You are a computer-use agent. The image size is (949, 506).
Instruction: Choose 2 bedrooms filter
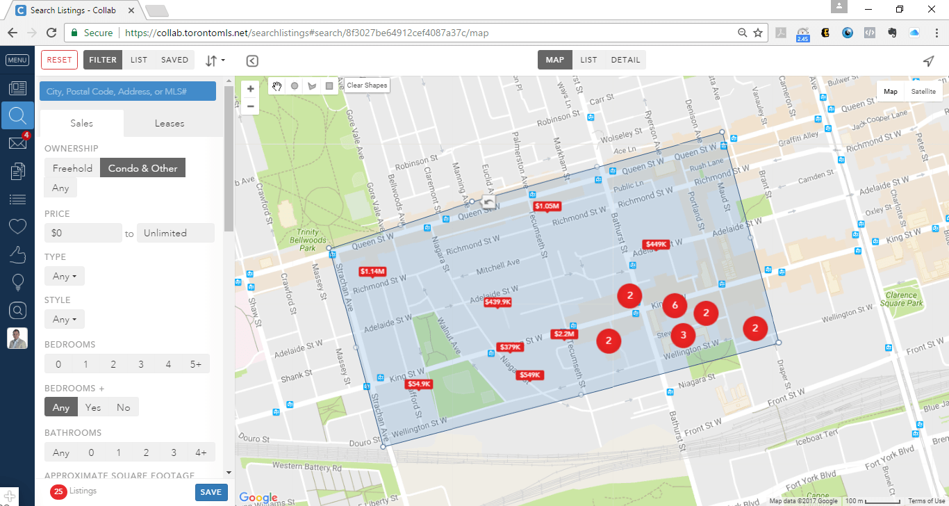[113, 364]
